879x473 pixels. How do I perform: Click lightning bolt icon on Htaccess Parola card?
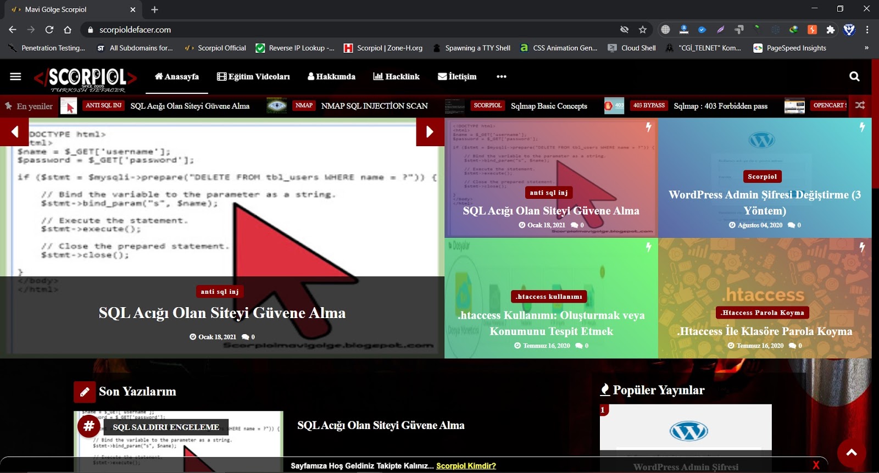point(862,247)
